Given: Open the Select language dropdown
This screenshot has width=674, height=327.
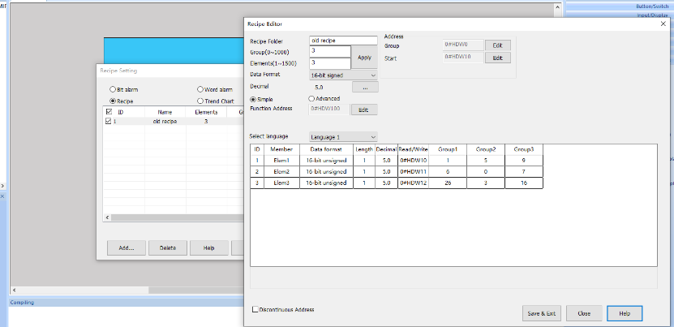Looking at the screenshot, I should point(343,137).
